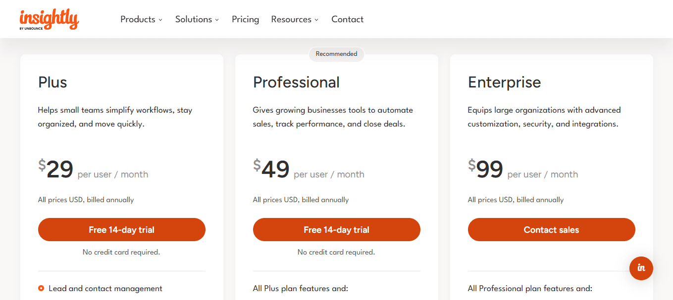673x300 pixels.
Task: Open the Pricing page
Action: [x=245, y=19]
